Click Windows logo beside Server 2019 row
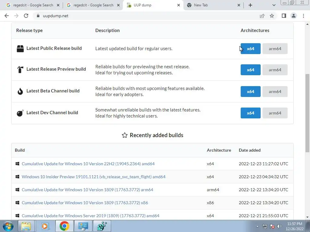This screenshot has height=232, width=310. (x=17, y=216)
